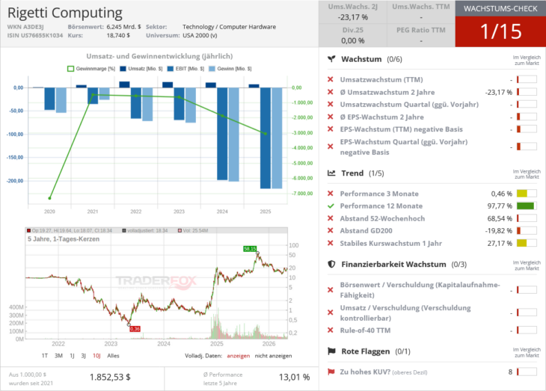Click the 2025 x-axis label of bar chart
The width and height of the screenshot is (546, 391).
[266, 212]
